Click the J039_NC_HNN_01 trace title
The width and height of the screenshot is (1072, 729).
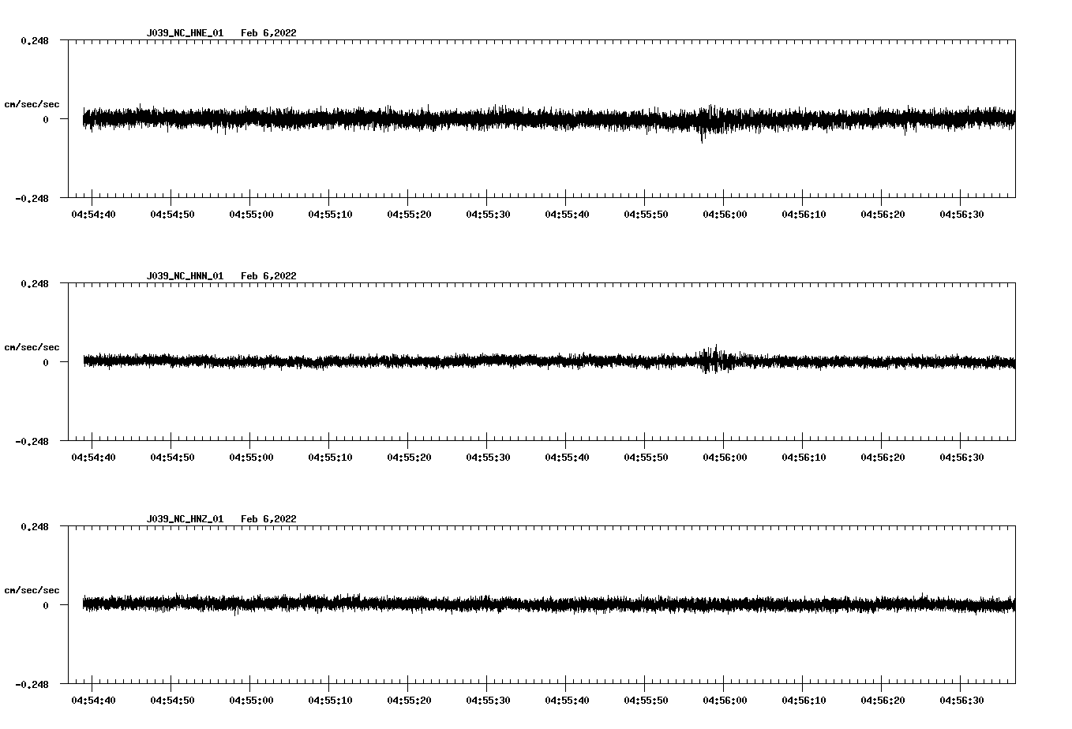click(185, 276)
